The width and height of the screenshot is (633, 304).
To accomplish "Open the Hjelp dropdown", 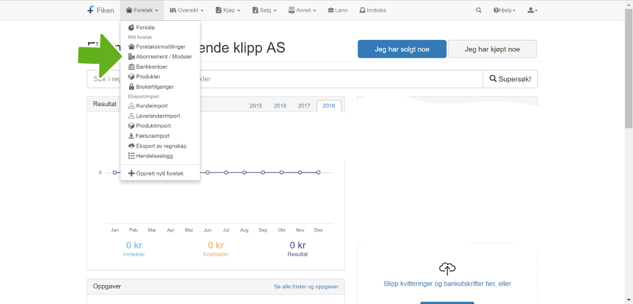I will tap(505, 10).
